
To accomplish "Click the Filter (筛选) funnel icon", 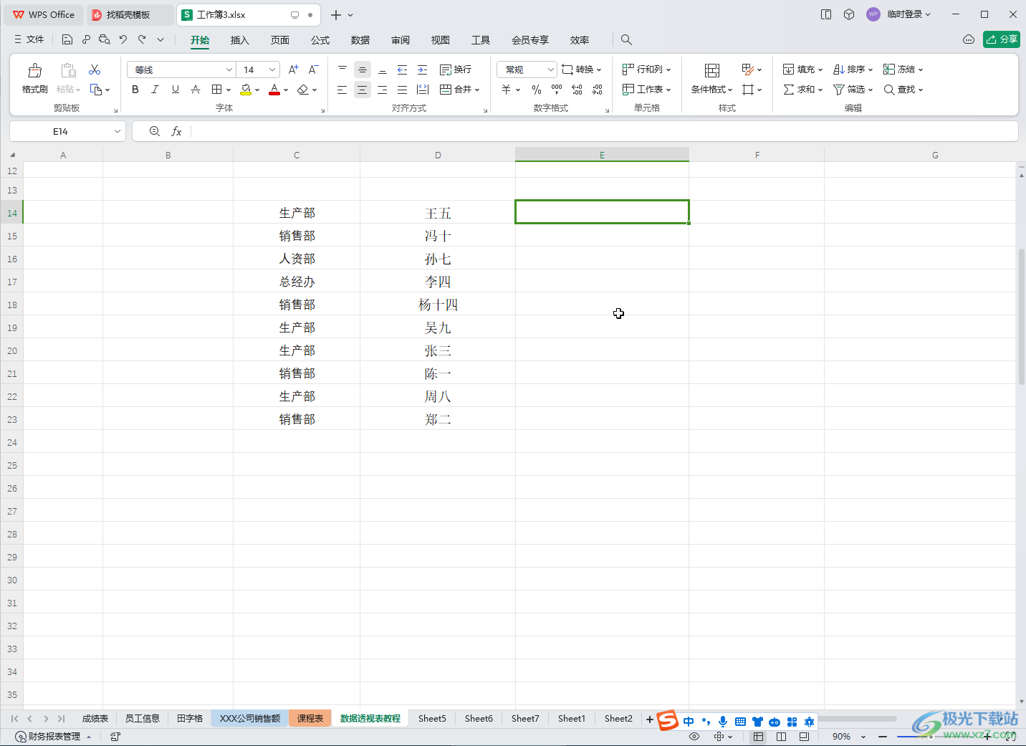I will 838,90.
